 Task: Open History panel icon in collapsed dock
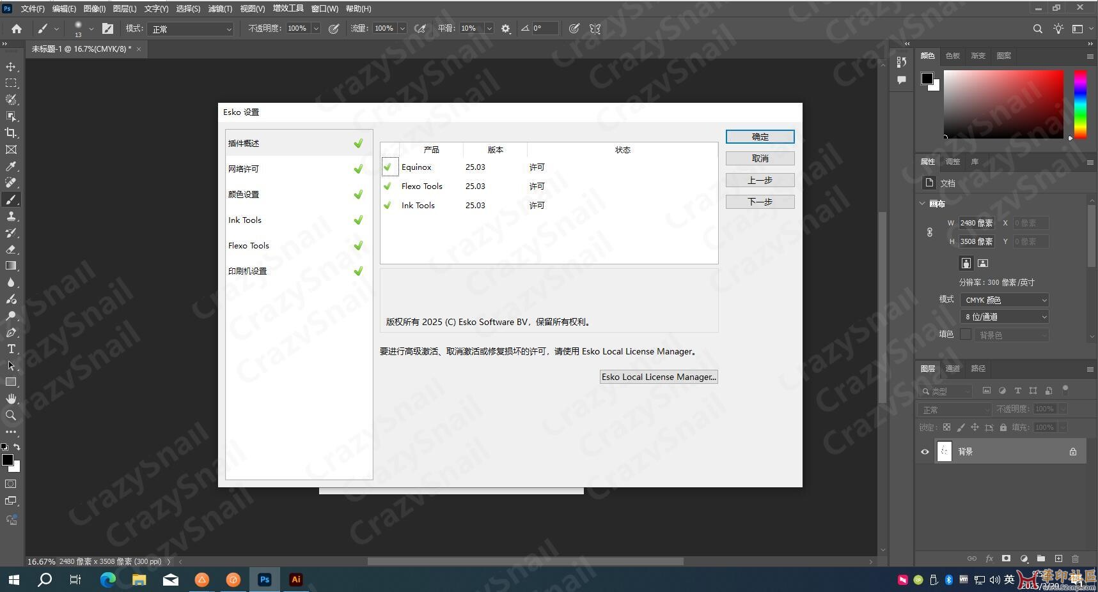[x=902, y=62]
